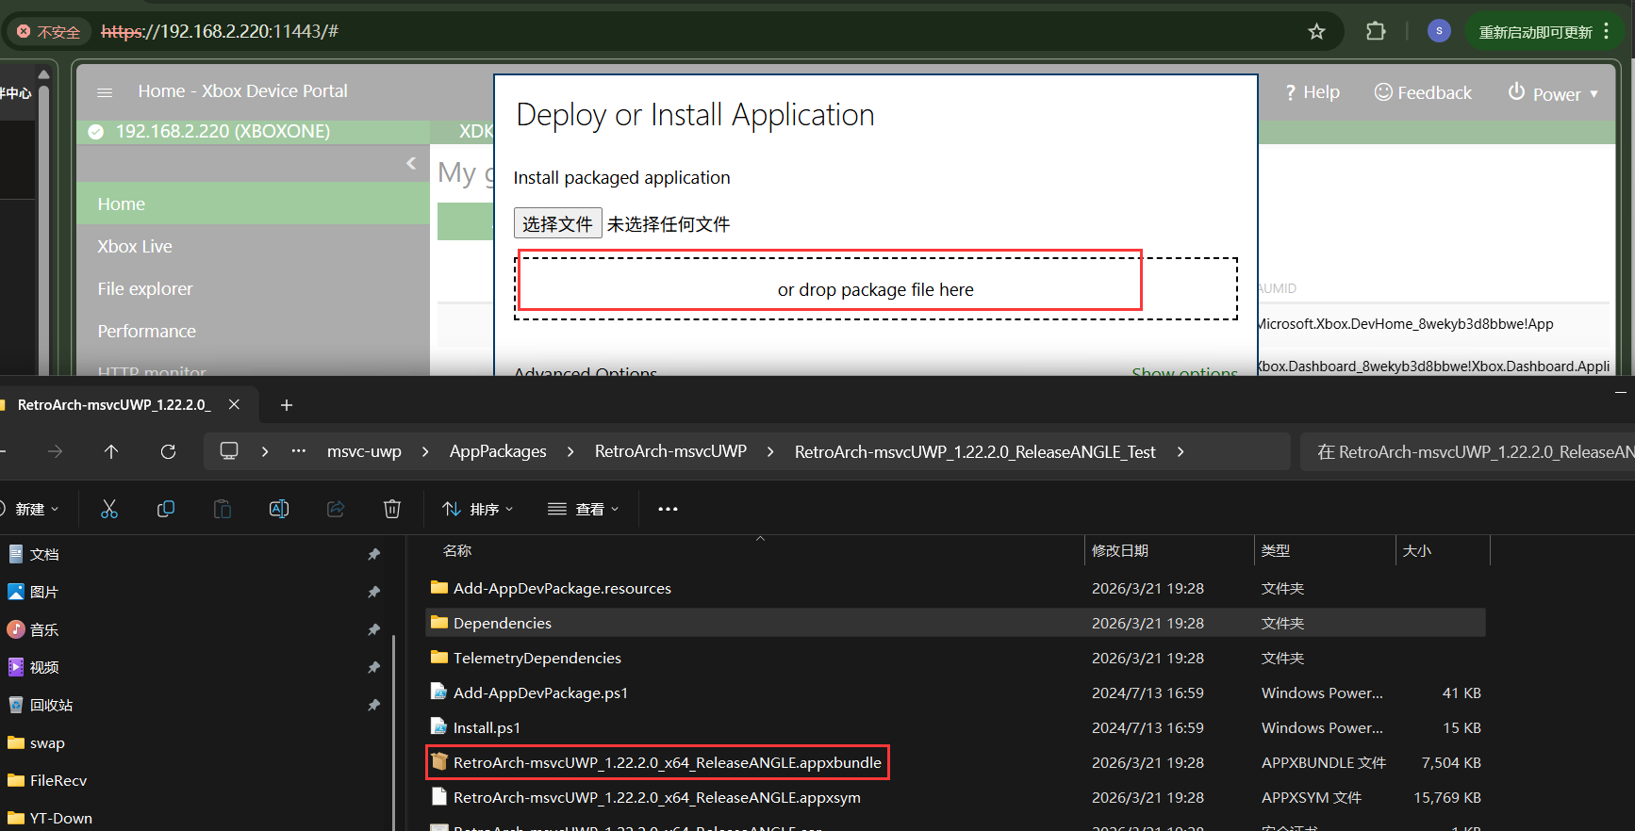Open the Device Portal hamburger menu
The height and width of the screenshot is (831, 1635).
point(105,92)
